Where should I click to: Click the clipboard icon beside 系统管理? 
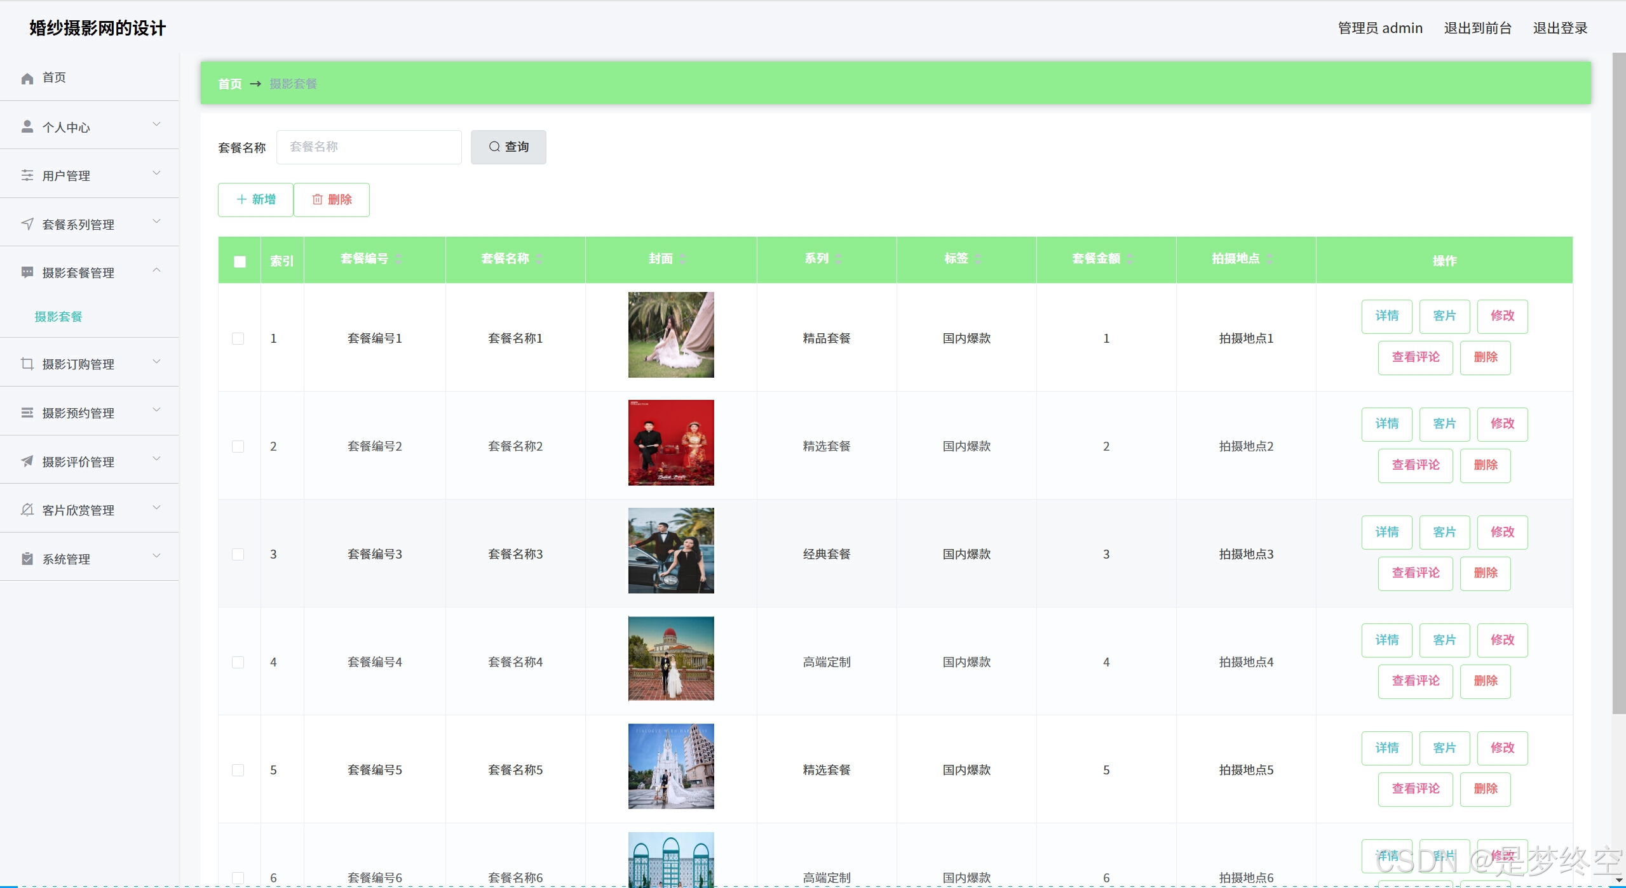(x=27, y=559)
